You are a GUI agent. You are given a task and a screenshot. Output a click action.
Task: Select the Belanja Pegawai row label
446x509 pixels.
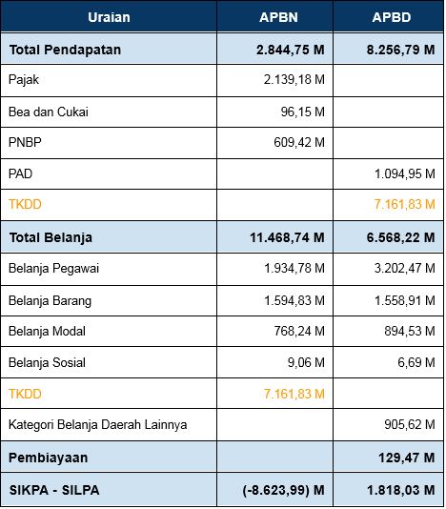[x=53, y=269]
